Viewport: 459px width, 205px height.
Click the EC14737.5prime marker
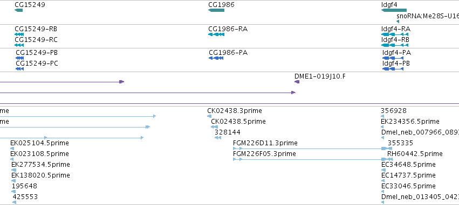383,181
